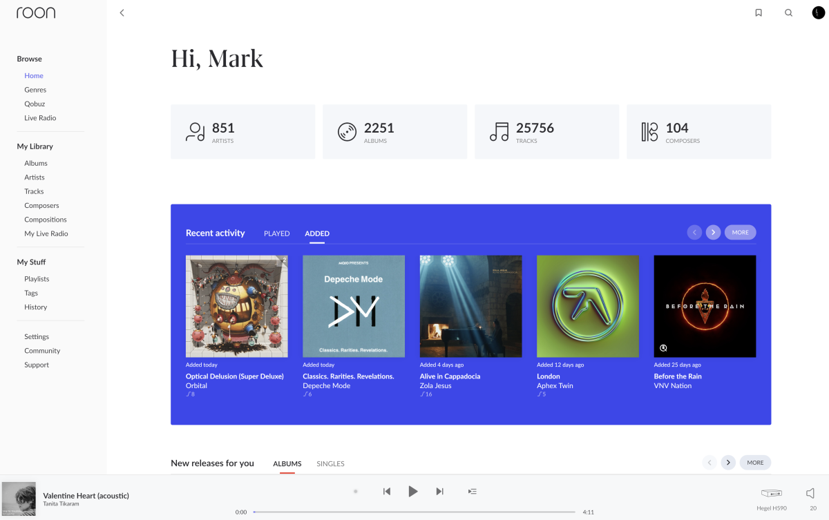The width and height of the screenshot is (829, 520).
Task: Open Artists in My Library
Action: point(35,177)
